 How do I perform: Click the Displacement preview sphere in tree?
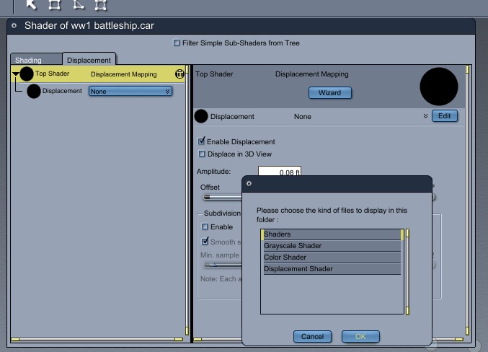[34, 92]
